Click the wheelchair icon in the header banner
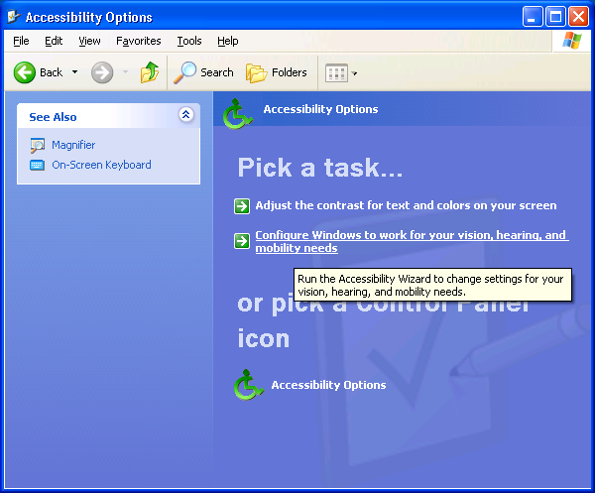Image resolution: width=595 pixels, height=493 pixels. click(238, 114)
